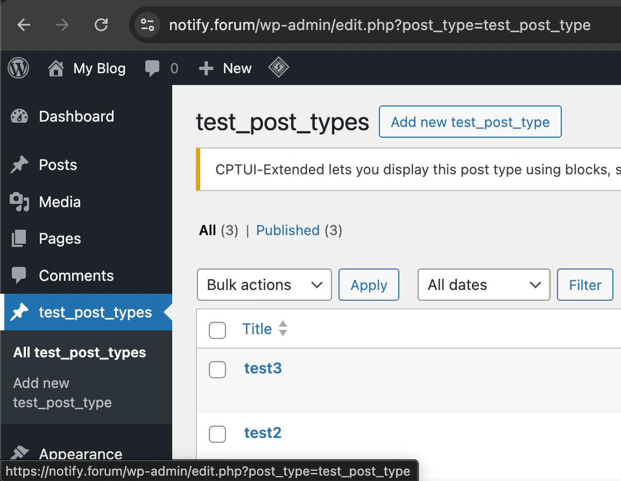
Task: Open the Published posts filter link
Action: pyautogui.click(x=288, y=230)
